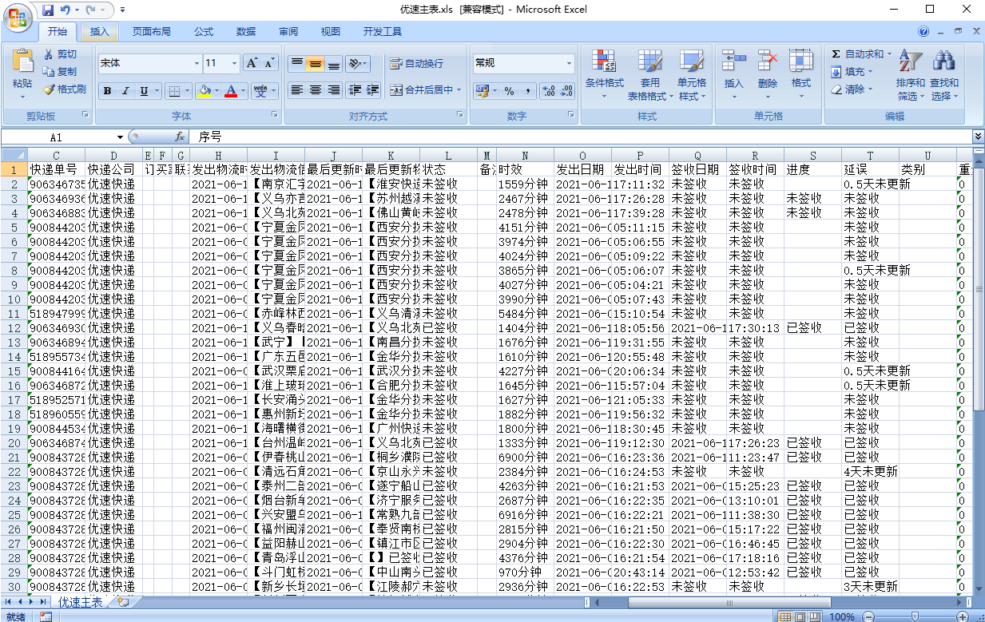Screen dimensions: 985x622
Task: Click 自动求和 AutoSum
Action: [860, 54]
